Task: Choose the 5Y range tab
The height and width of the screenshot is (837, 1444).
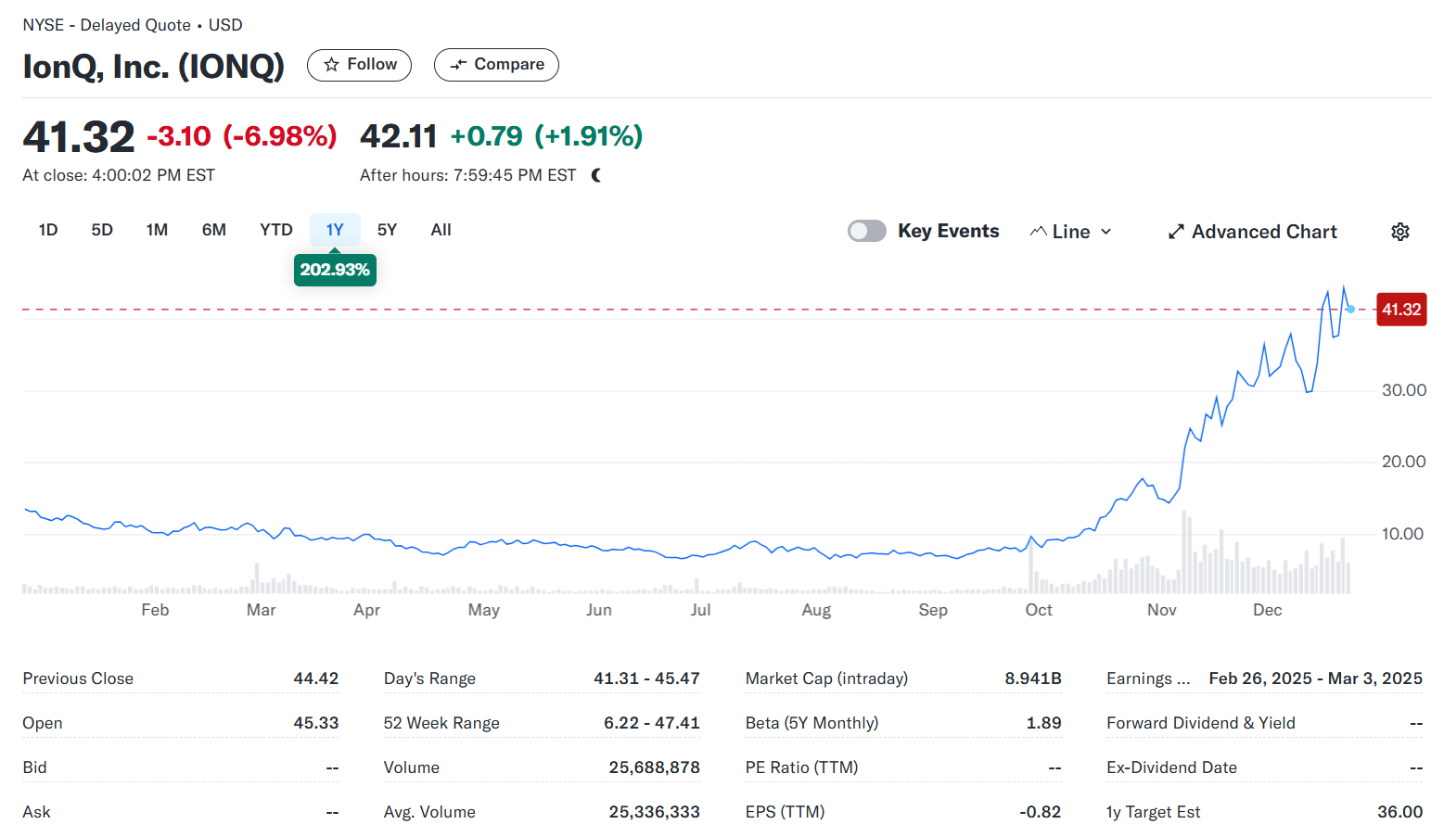Action: 387,230
